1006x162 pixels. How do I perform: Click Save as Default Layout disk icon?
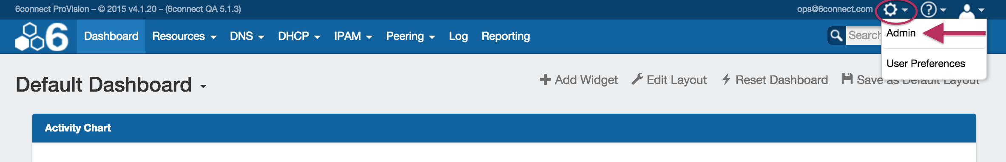coord(847,78)
